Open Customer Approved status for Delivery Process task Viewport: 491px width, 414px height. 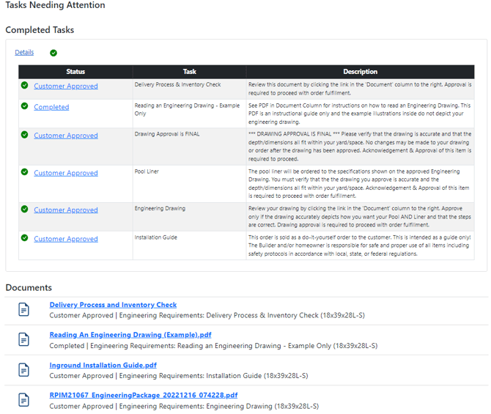(x=65, y=86)
